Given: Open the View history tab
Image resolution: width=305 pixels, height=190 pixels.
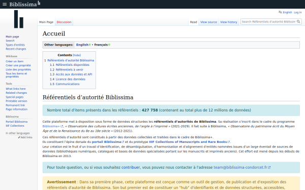Looking at the screenshot, I should coord(229,22).
